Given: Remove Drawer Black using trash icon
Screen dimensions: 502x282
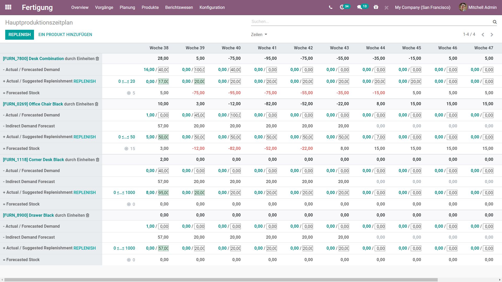Looking at the screenshot, I should (x=88, y=215).
